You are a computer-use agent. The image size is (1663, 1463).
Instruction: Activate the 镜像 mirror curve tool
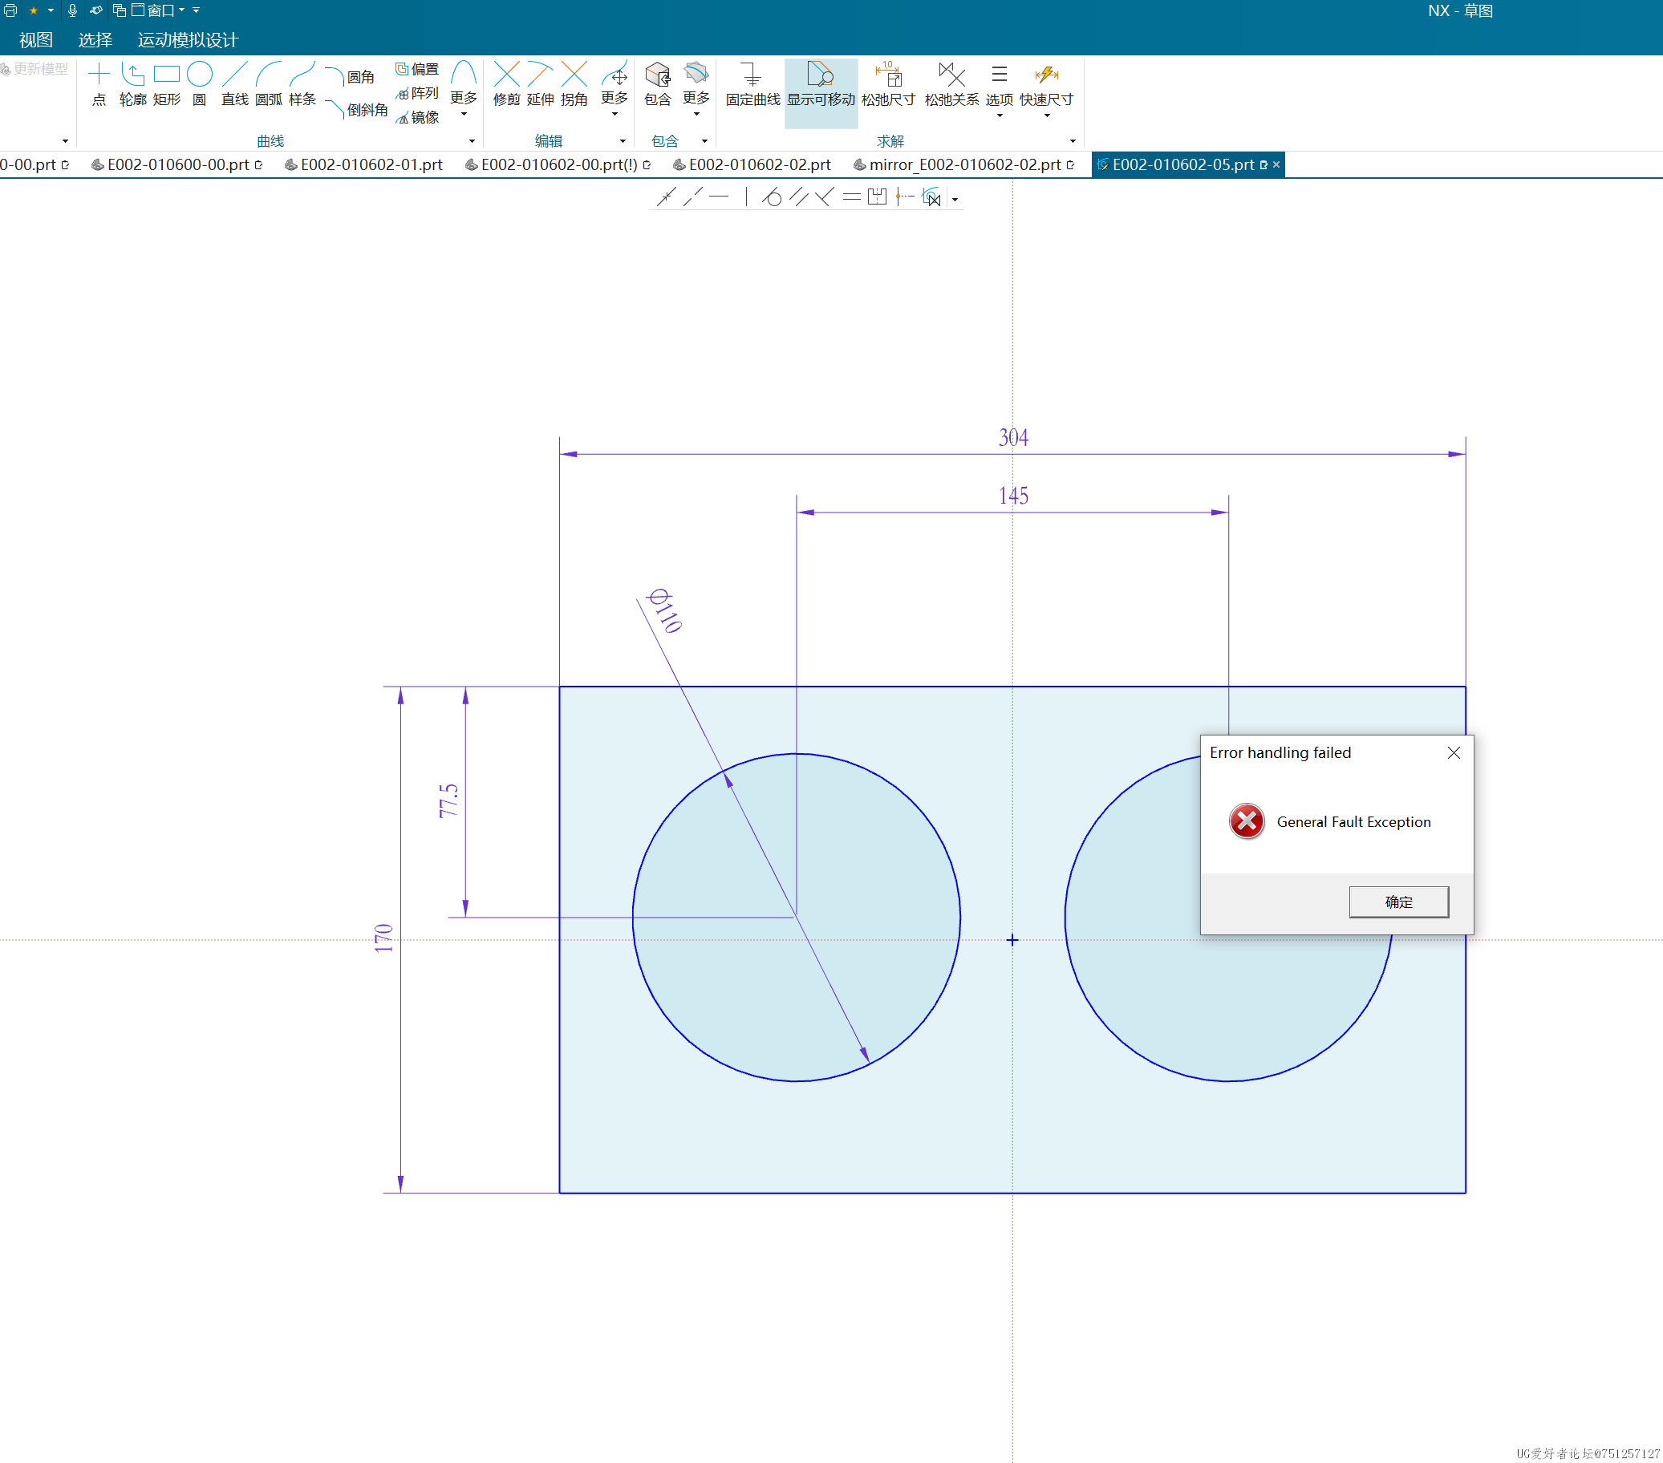tap(417, 117)
